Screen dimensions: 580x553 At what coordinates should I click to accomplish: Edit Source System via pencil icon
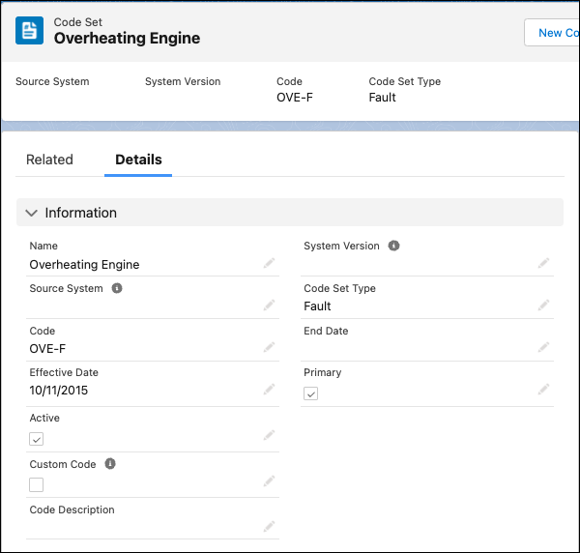tap(269, 306)
